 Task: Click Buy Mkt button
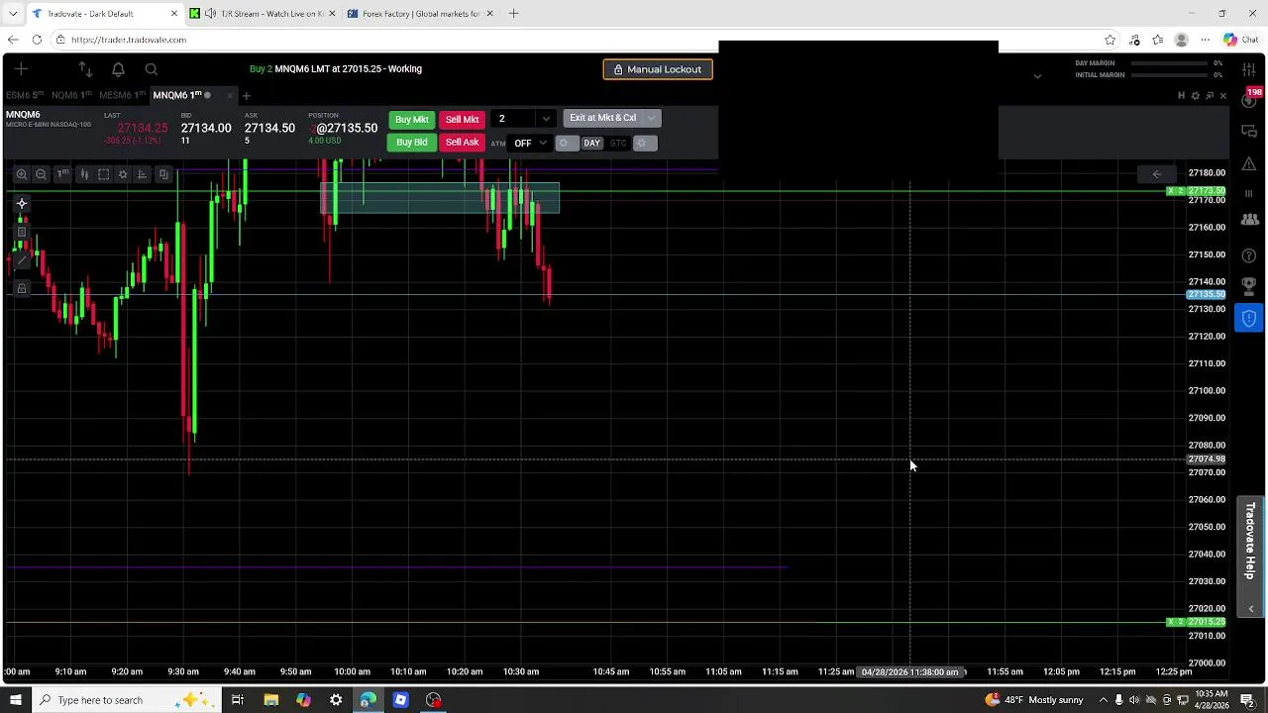coord(412,120)
